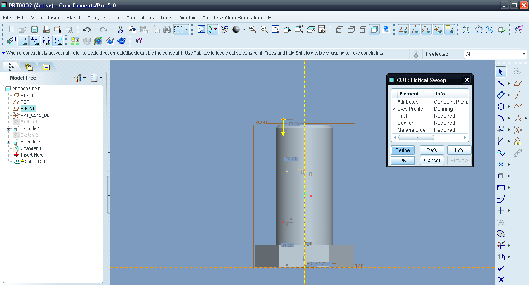Toggle Shading display style
This screenshot has height=285, width=529.
tap(374, 29)
